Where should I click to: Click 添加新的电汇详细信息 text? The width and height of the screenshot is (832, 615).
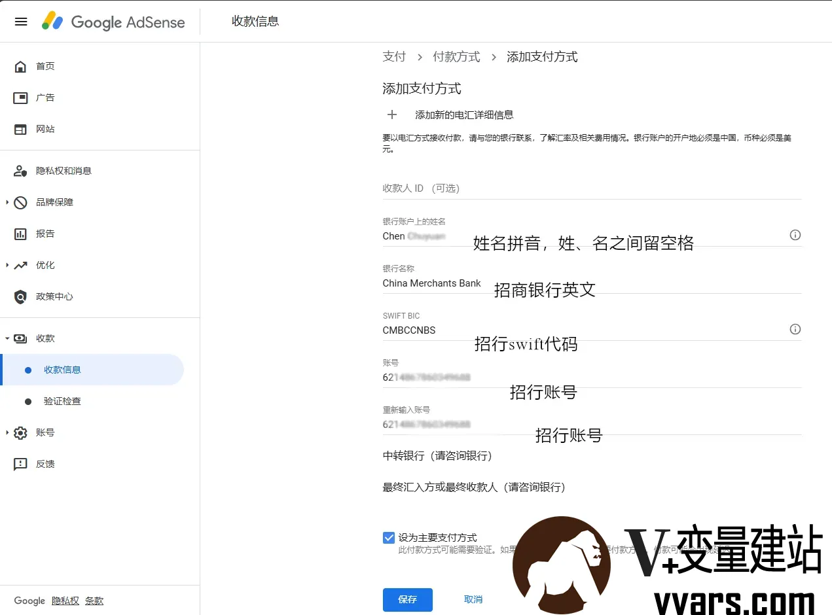464,115
